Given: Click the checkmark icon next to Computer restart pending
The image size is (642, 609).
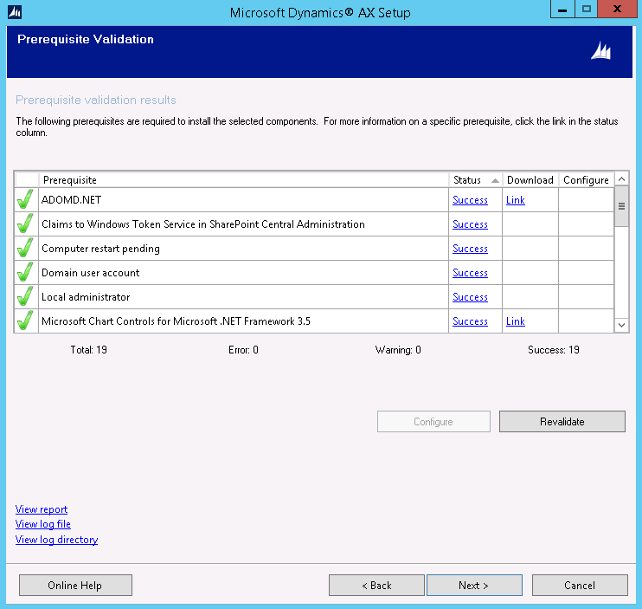Looking at the screenshot, I should pos(25,248).
